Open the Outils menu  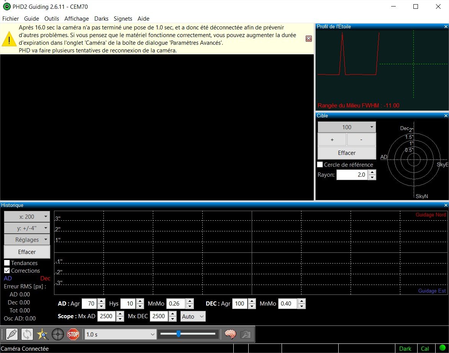click(52, 19)
